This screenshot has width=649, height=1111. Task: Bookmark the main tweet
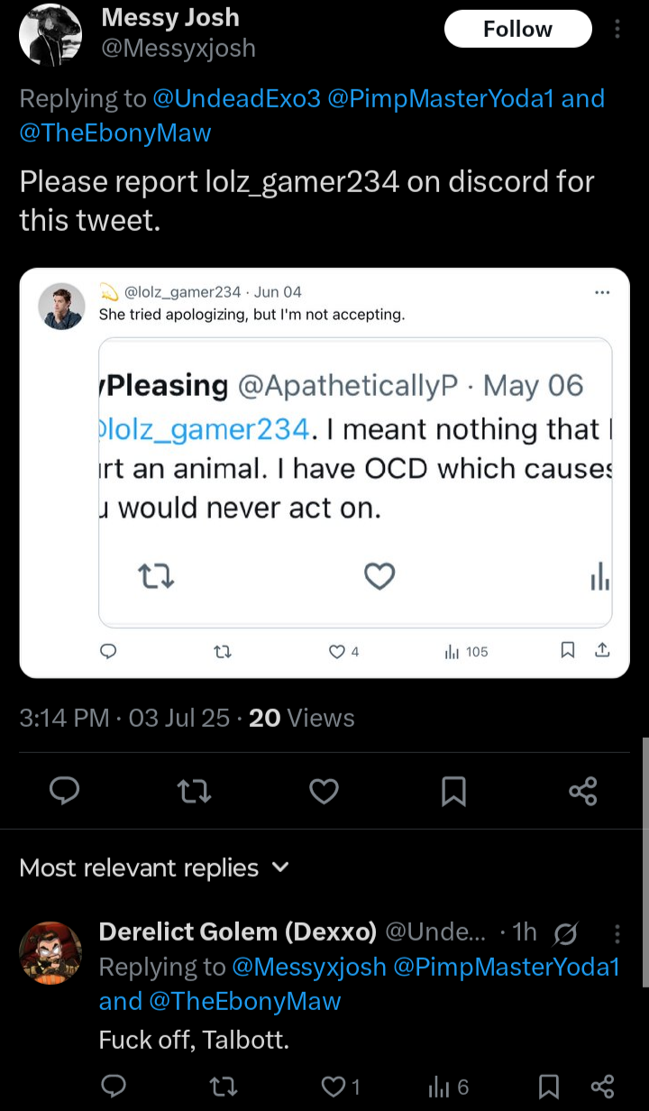point(453,791)
